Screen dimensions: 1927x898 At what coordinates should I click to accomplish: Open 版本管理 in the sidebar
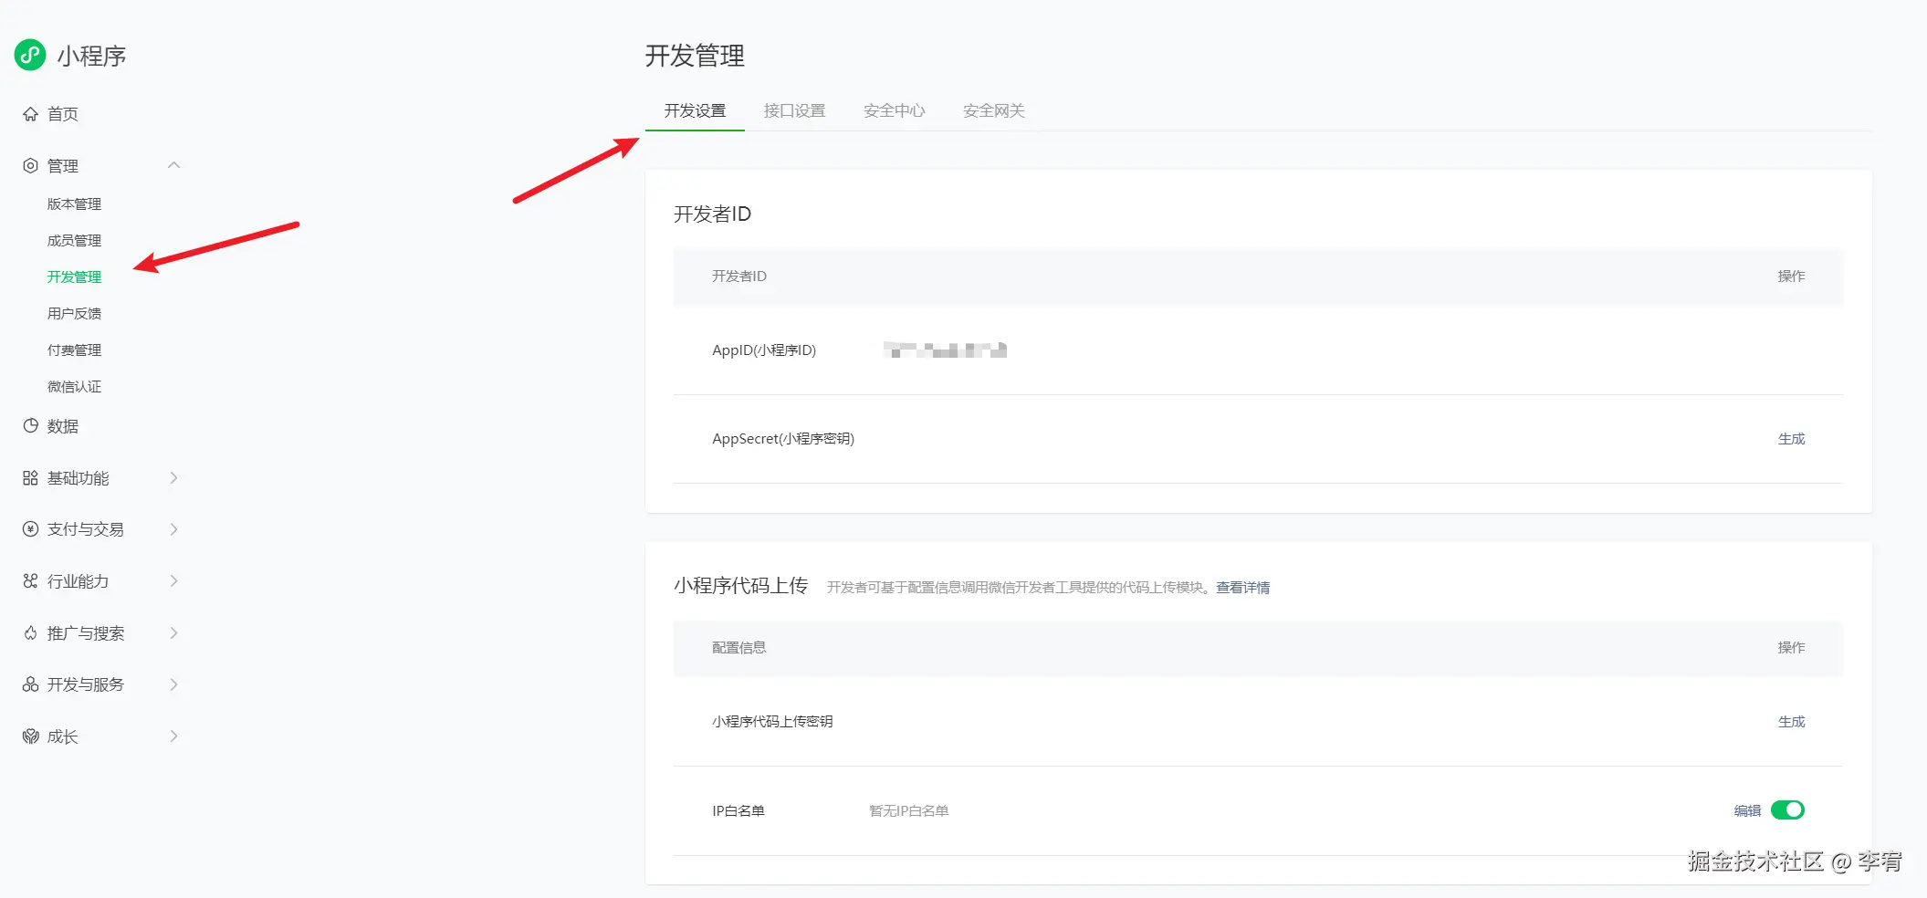(74, 204)
